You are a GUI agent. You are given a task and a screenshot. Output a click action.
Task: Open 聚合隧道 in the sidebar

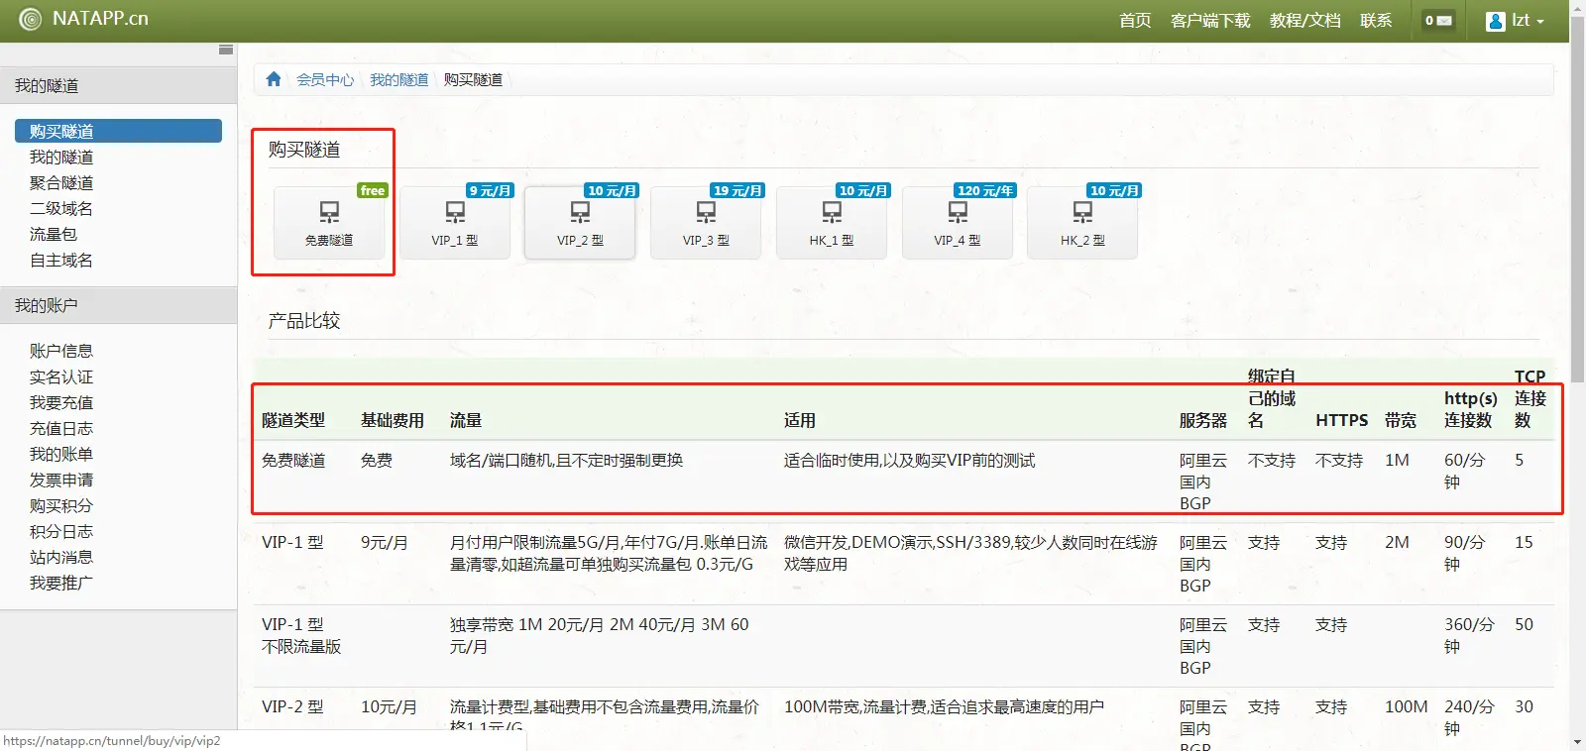[61, 182]
